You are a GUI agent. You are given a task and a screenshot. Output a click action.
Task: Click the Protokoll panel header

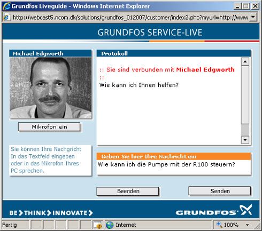tap(174, 53)
